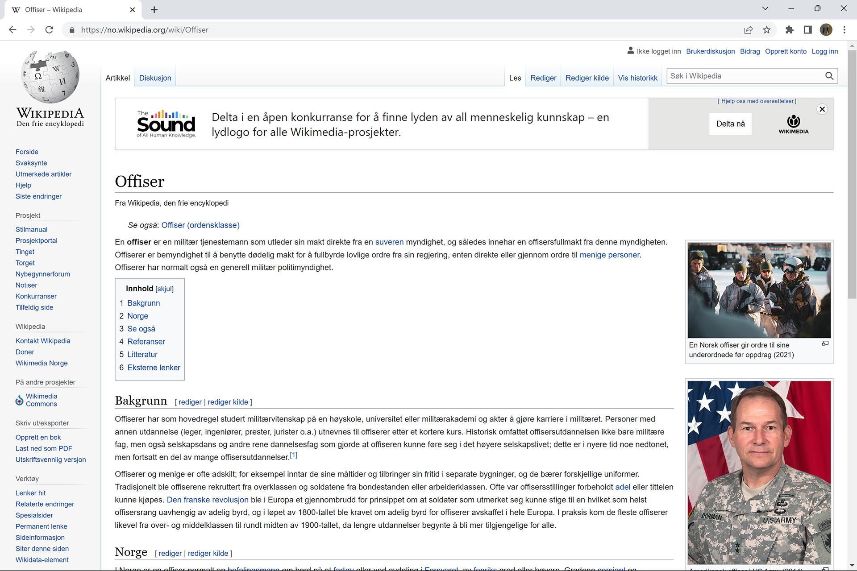
Task: Click the browser back arrow
Action: (x=12, y=30)
